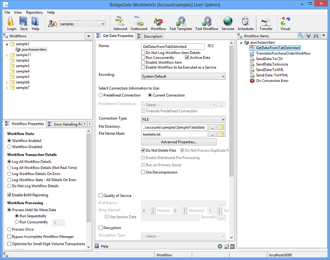The height and width of the screenshot is (260, 330).
Task: Select the On Conversion Error item
Action: click(x=270, y=80)
